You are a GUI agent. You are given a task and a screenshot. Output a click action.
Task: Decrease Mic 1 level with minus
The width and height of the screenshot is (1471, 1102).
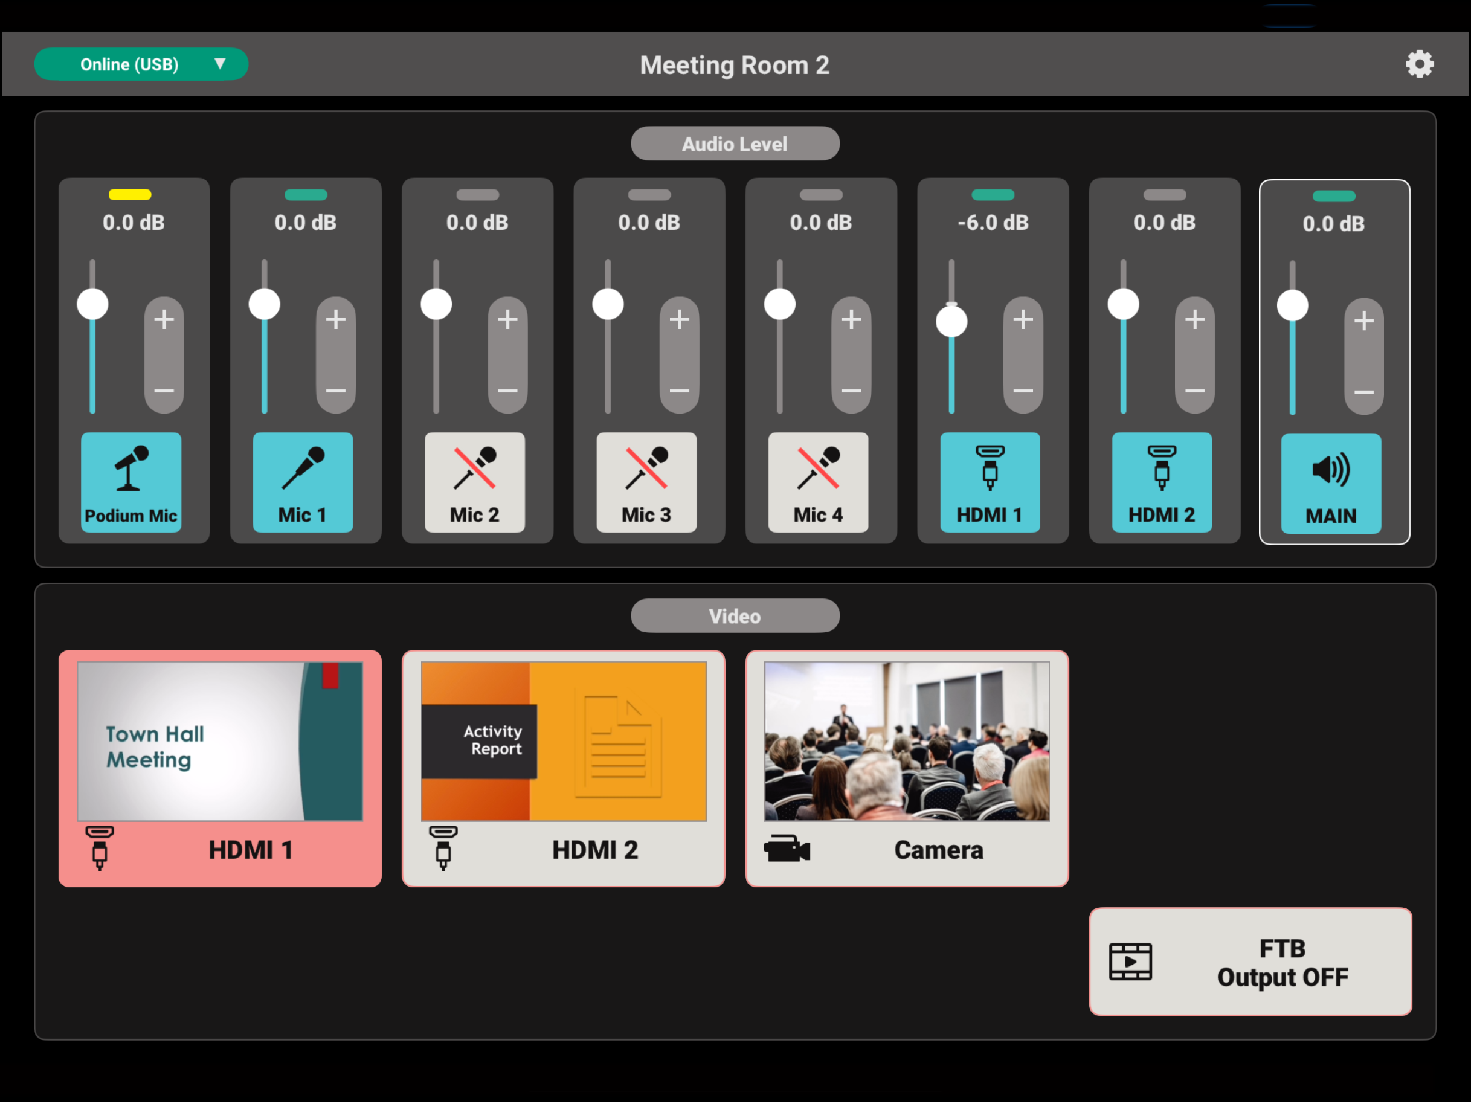point(336,390)
